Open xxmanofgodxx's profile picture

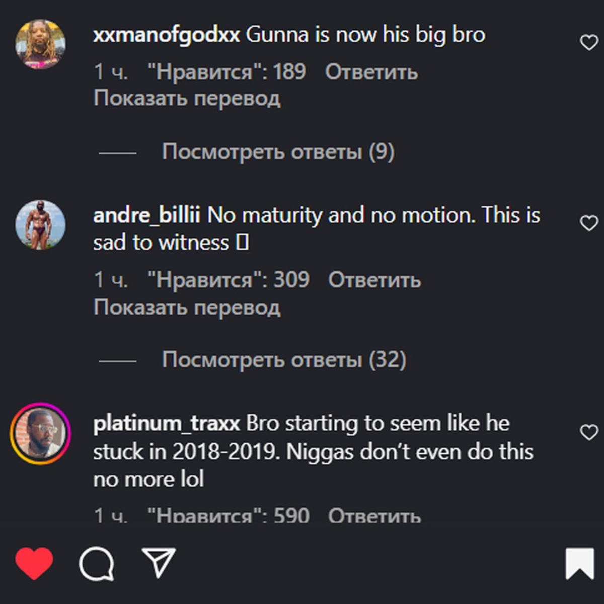[x=40, y=44]
